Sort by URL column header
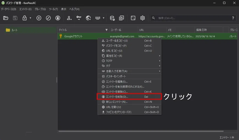 point(152,30)
